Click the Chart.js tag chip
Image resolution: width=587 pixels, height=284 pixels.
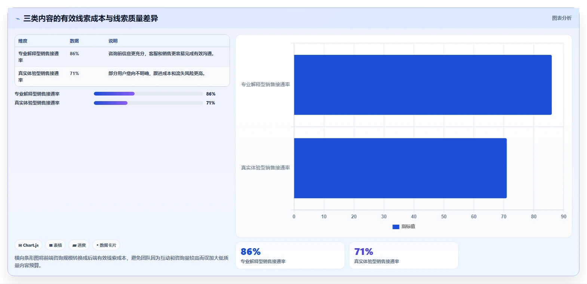[28, 245]
